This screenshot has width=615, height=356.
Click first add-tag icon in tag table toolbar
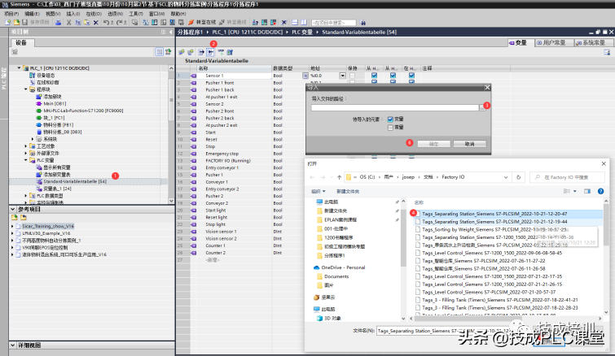pyautogui.click(x=181, y=52)
